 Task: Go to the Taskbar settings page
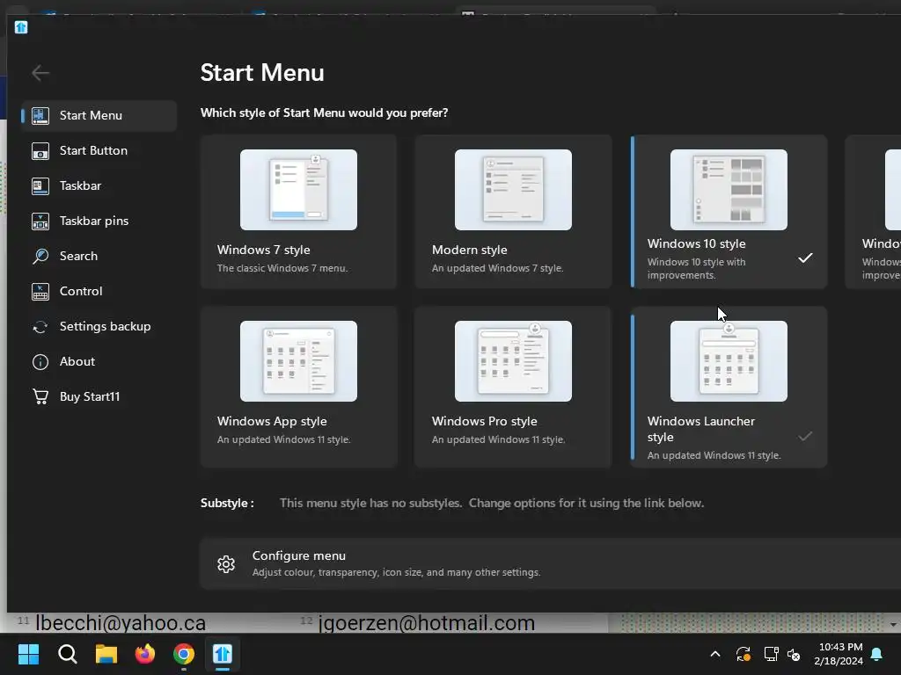(99, 186)
